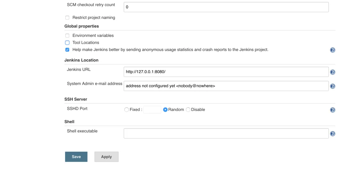Click help icon beside Jenkins URL field

click(333, 72)
